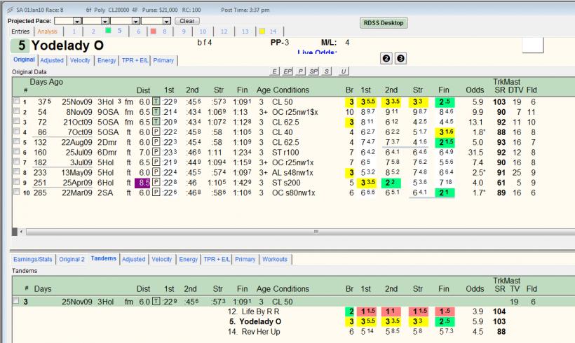The width and height of the screenshot is (575, 343).
Task: Open the upper TPR + E/L tab
Action: click(x=135, y=60)
